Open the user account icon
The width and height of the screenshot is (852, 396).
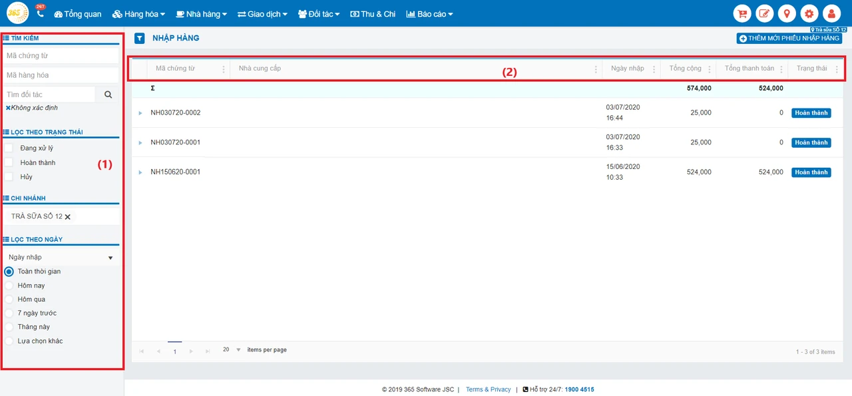point(832,13)
